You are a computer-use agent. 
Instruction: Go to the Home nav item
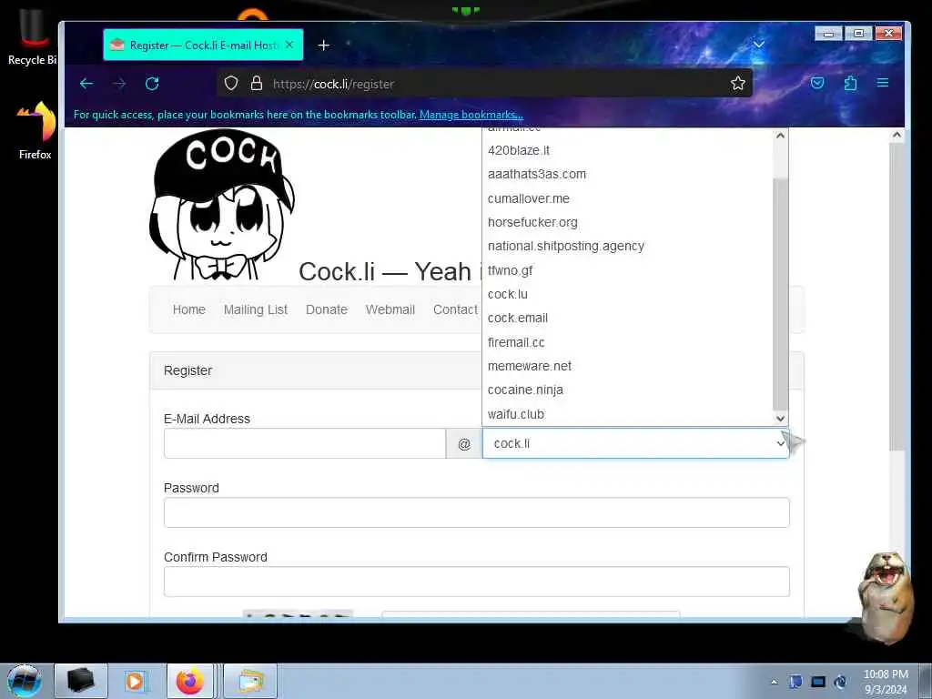click(x=189, y=309)
